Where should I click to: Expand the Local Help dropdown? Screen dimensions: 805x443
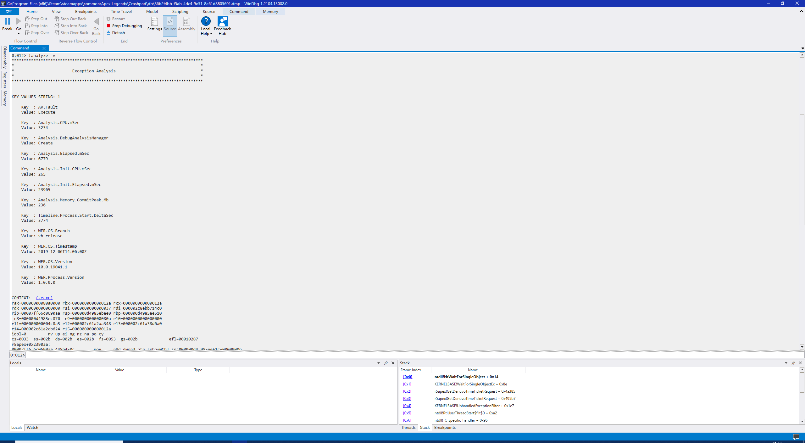point(211,34)
